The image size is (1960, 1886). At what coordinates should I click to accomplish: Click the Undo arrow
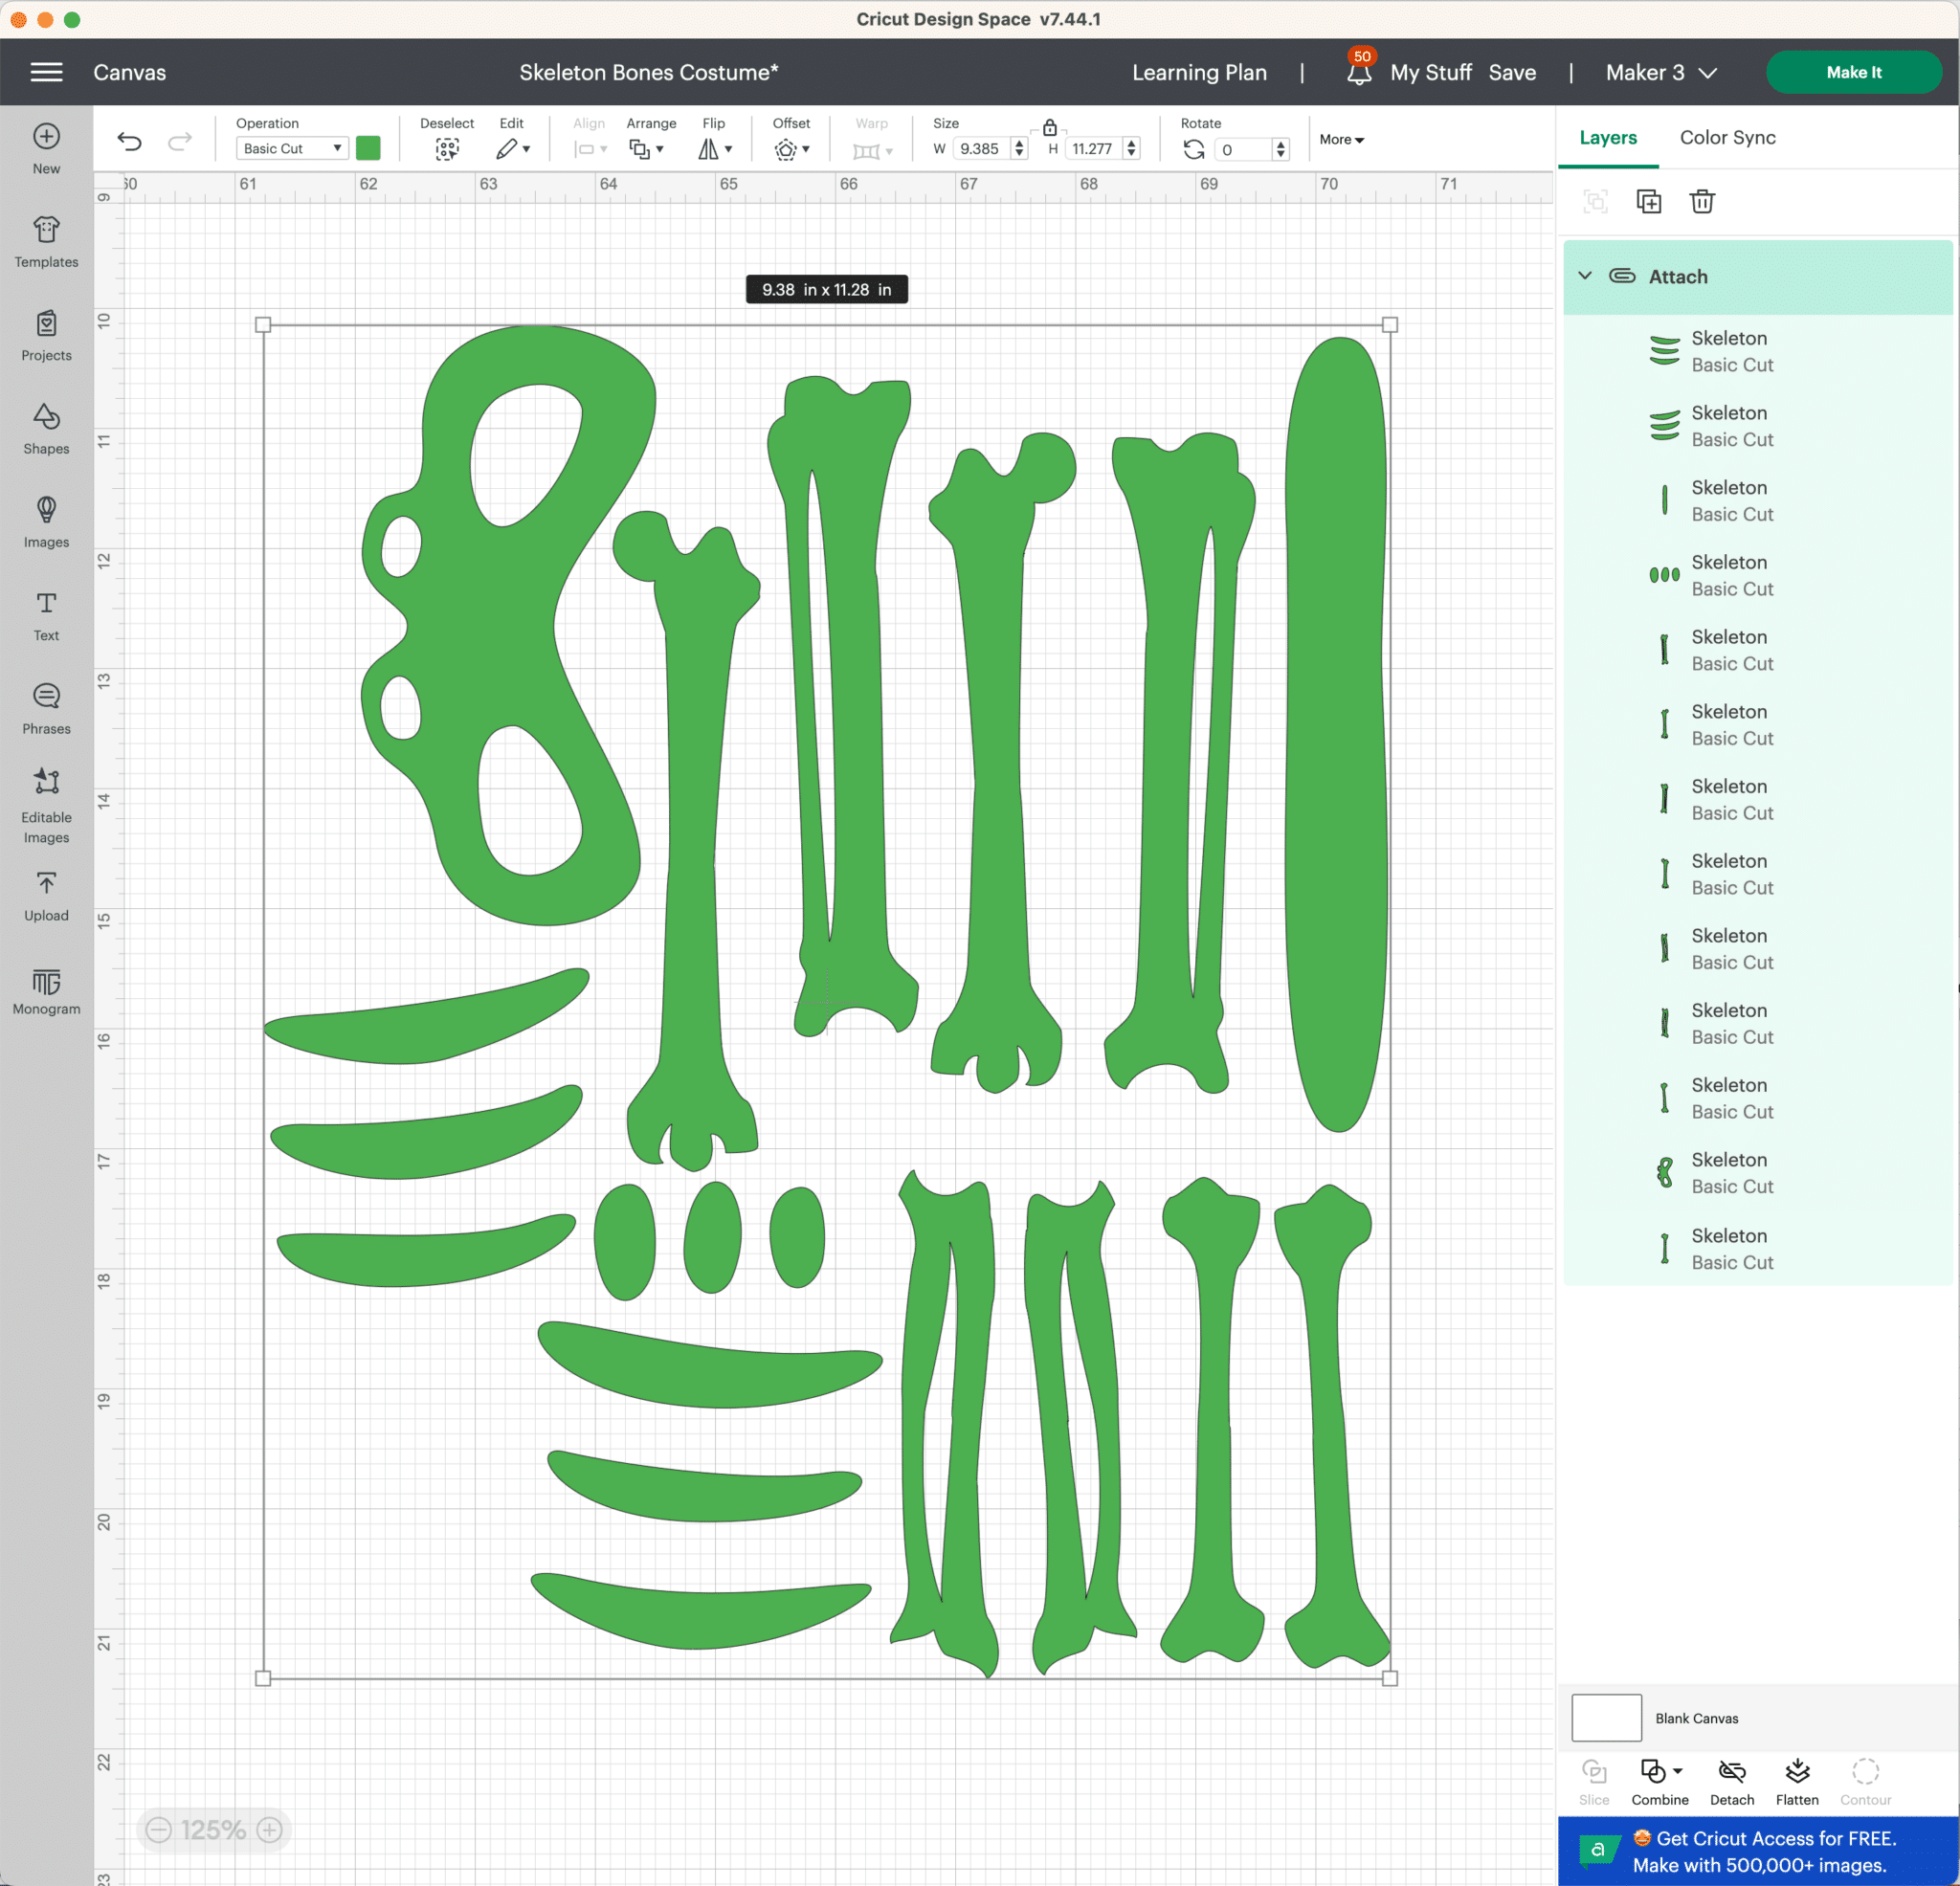point(130,141)
